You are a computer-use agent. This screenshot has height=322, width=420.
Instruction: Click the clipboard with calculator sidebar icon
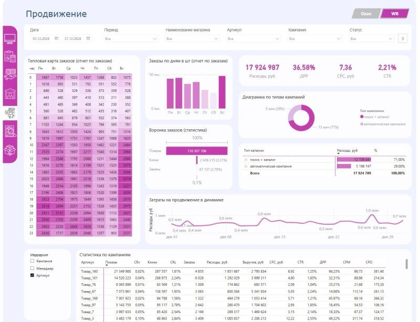(x=10, y=56)
